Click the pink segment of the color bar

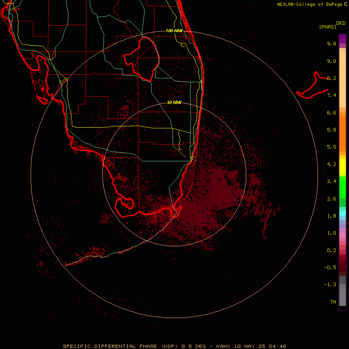[x=342, y=235]
